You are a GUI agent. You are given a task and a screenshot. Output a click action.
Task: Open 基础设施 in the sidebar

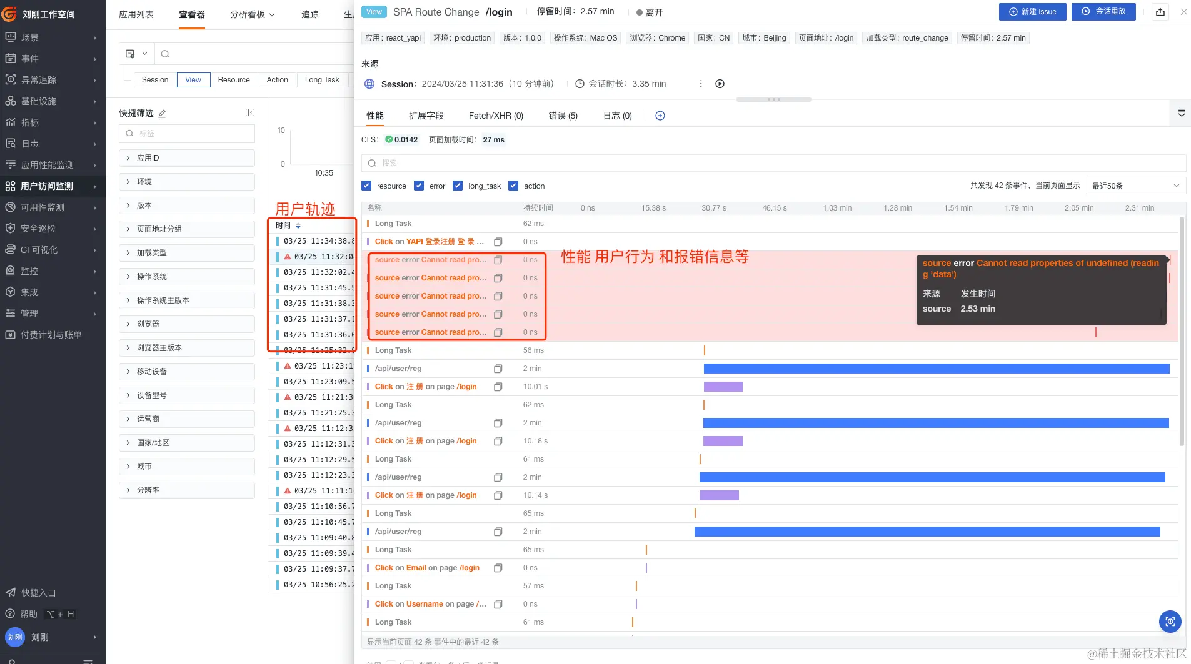[52, 101]
